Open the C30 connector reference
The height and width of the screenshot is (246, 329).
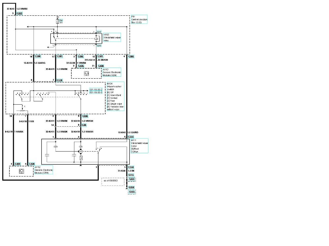tap(84, 125)
